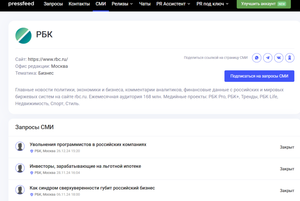The image size is (300, 201).
Task: Click avatar beside 'Увольнения программистов' request
Action: (x=20, y=146)
